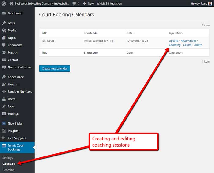Open the comments bubble icon in top bar
The width and height of the screenshot is (214, 173).
74,4
